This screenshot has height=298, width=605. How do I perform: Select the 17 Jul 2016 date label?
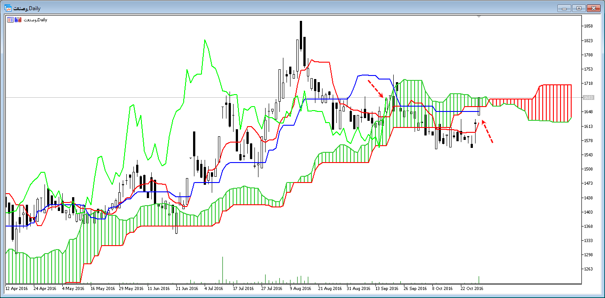click(x=244, y=288)
